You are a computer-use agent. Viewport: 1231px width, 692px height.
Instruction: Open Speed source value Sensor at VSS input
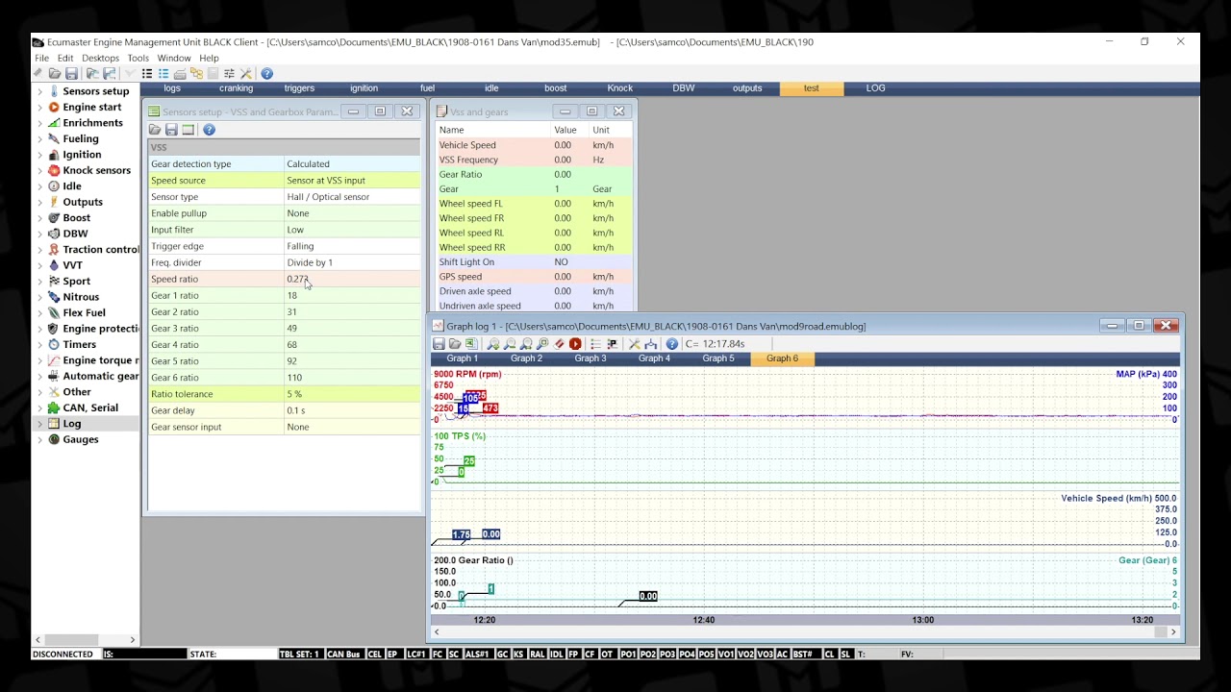[352, 181]
